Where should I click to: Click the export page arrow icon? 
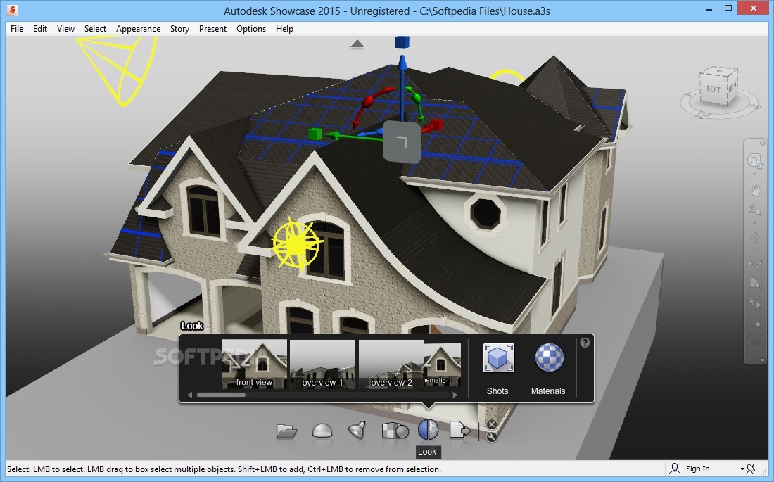pyautogui.click(x=459, y=430)
